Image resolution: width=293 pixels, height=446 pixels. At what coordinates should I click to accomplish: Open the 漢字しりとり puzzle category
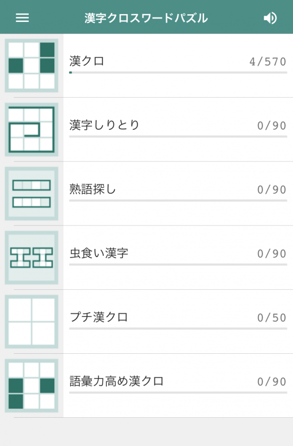tap(105, 125)
